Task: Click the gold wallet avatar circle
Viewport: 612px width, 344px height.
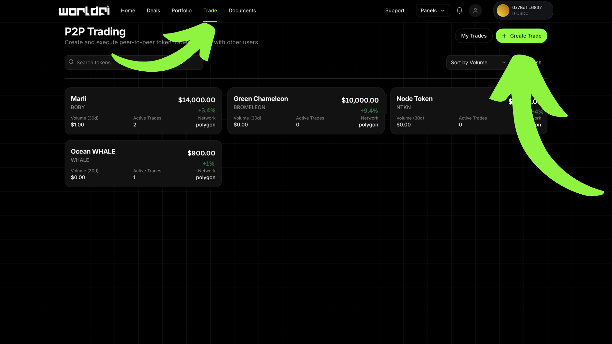Action: [x=503, y=11]
